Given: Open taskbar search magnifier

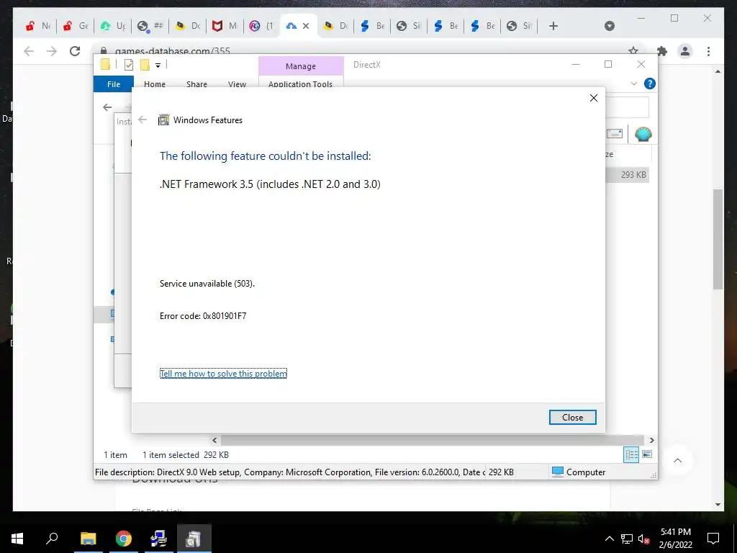Looking at the screenshot, I should tap(52, 538).
